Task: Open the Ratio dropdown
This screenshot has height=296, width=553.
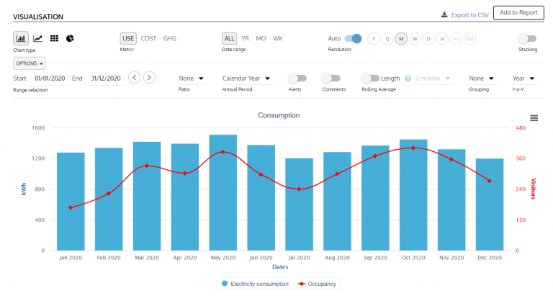Action: tap(191, 79)
